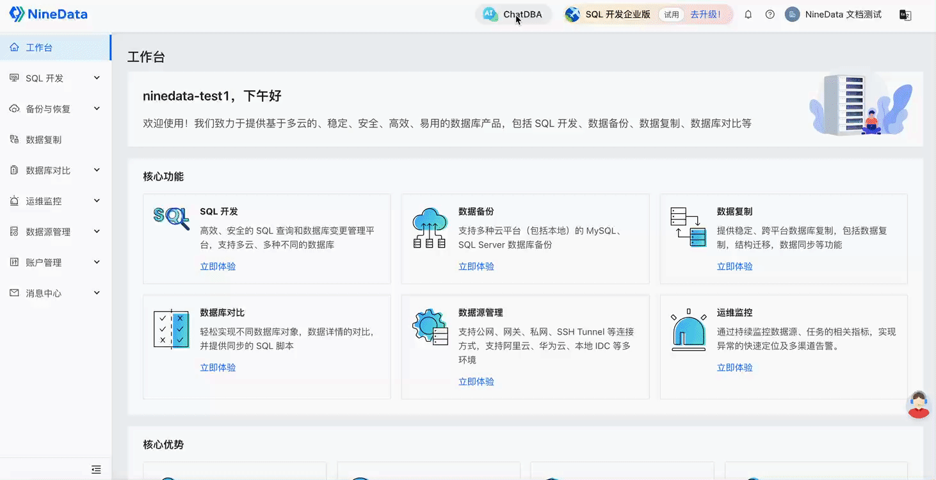Screen dimensions: 936x480
Task: Open the help question mark icon
Action: point(770,14)
